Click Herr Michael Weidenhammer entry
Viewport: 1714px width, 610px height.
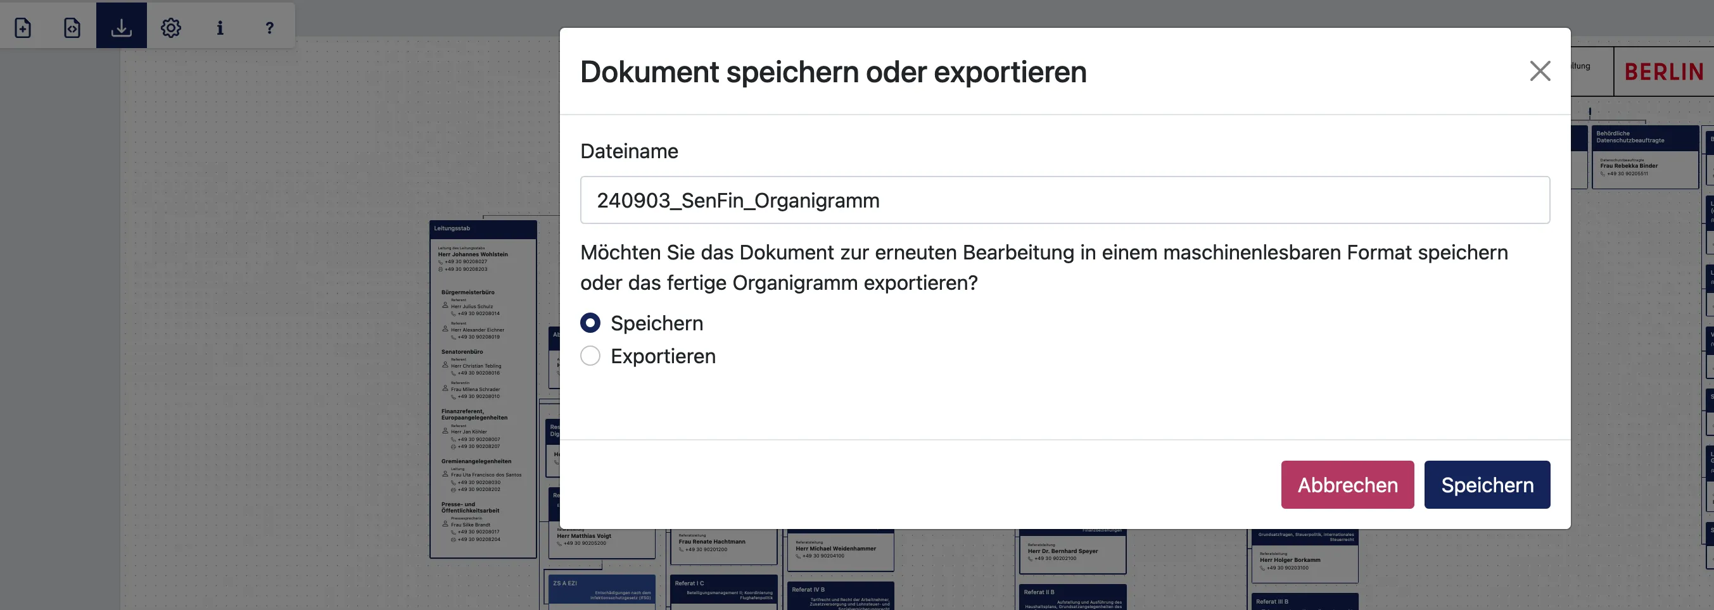pyautogui.click(x=835, y=549)
